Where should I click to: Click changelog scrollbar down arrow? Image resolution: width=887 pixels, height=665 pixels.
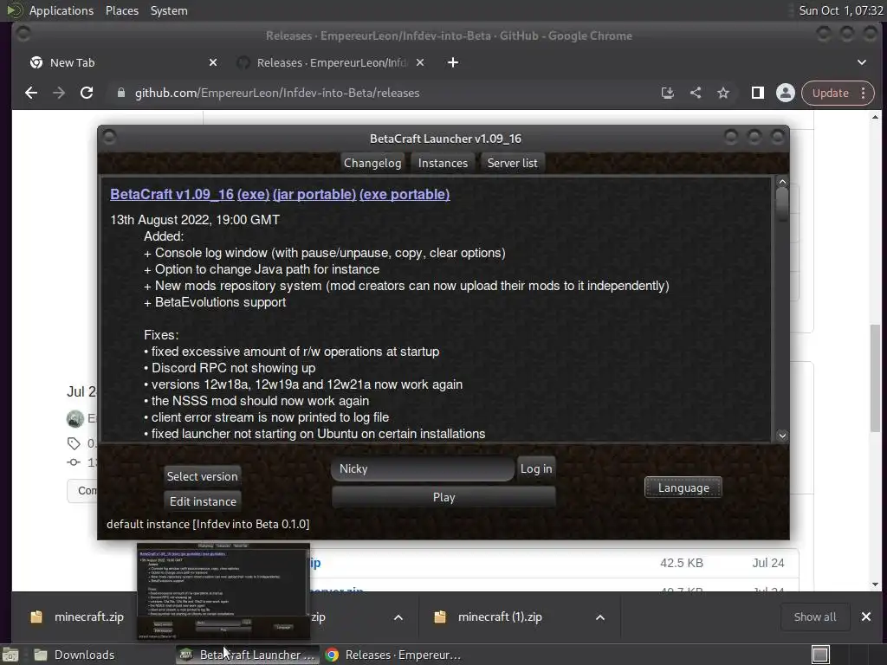coord(782,436)
